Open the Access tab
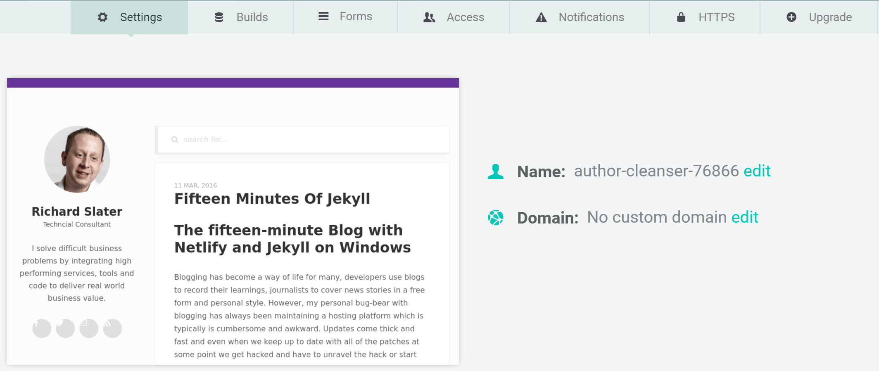Image resolution: width=879 pixels, height=371 pixels. [x=454, y=17]
